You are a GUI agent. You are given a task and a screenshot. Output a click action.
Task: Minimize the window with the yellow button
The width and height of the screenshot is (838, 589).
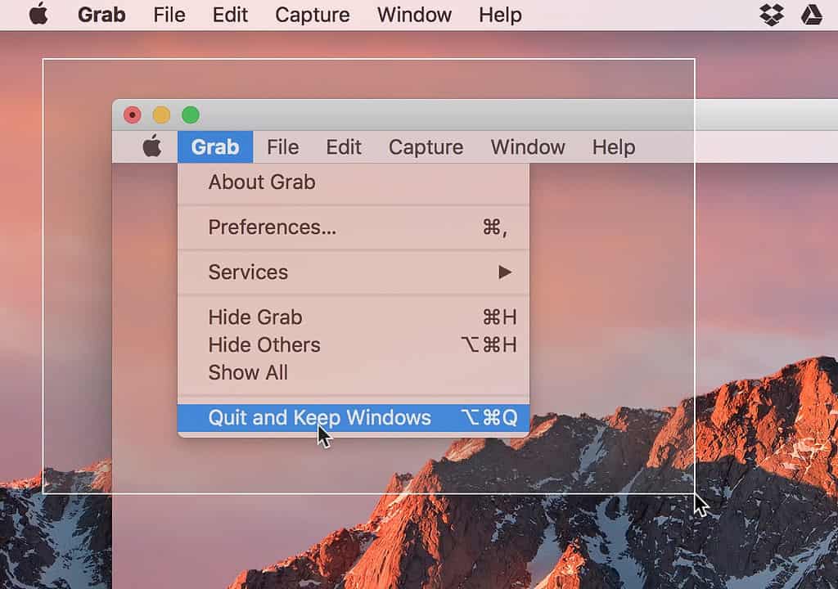[x=161, y=115]
